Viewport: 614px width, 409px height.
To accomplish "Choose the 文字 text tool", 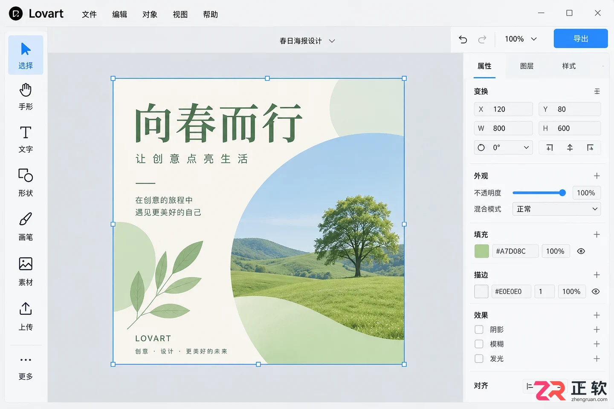I will point(26,139).
